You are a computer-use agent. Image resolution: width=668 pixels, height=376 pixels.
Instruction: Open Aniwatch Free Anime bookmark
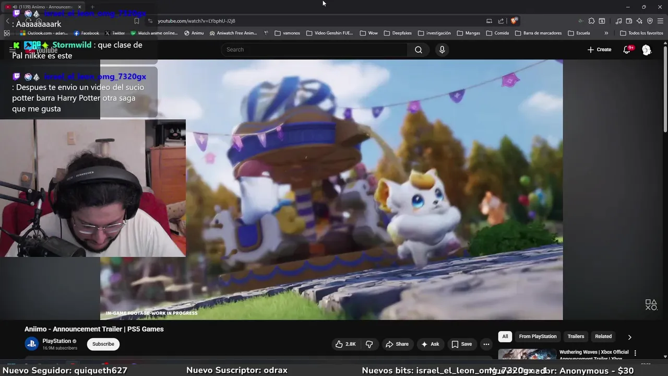[233, 33]
